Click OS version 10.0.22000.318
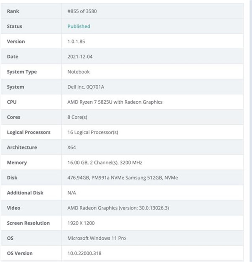Viewport: 252px width, 262px height. click(x=84, y=253)
